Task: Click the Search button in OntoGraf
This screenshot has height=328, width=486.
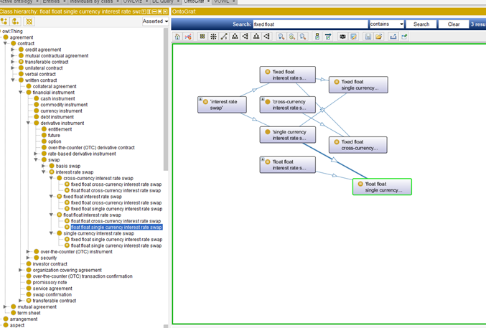Action: pyautogui.click(x=421, y=24)
